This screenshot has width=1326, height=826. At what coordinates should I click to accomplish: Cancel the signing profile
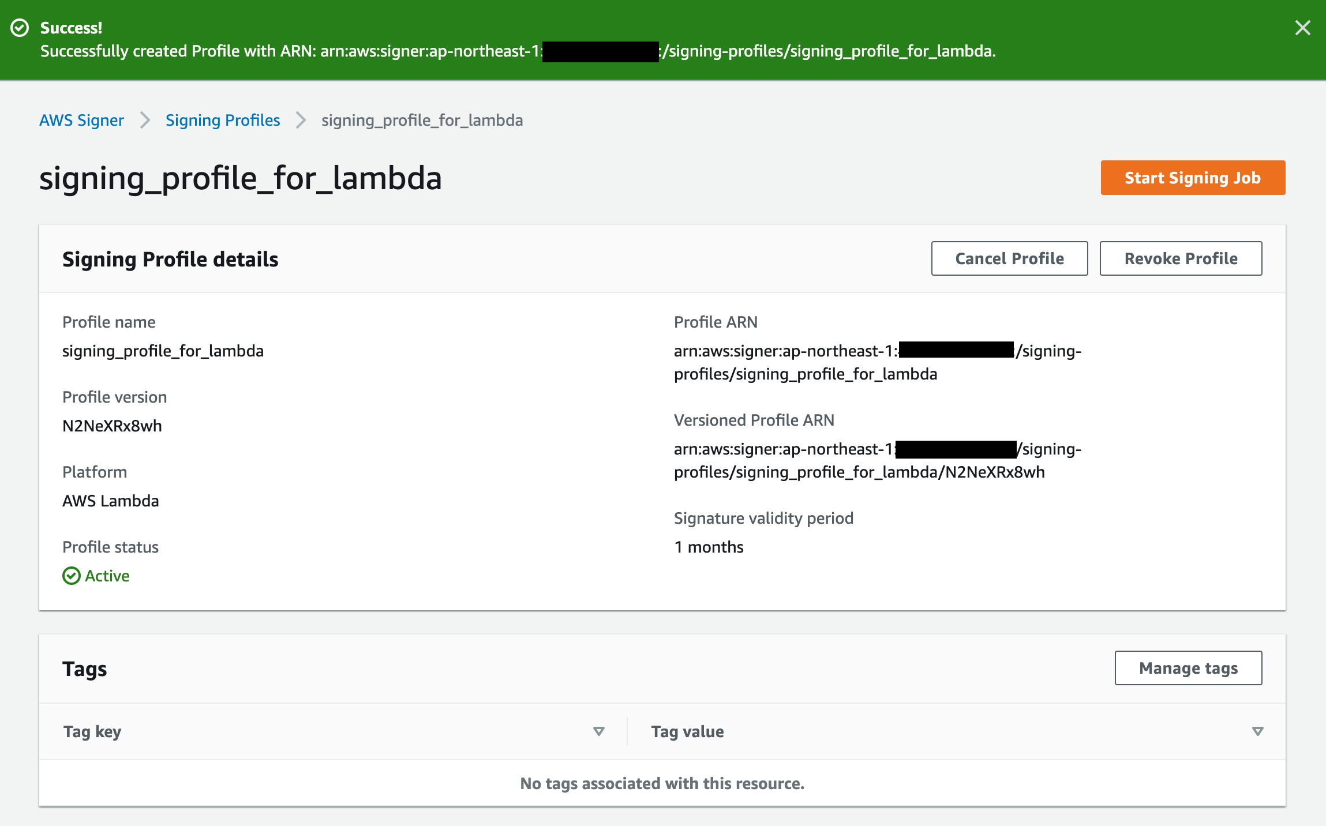coord(1009,258)
